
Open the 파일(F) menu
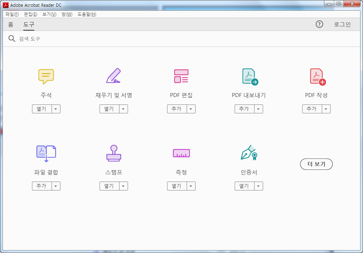point(12,14)
